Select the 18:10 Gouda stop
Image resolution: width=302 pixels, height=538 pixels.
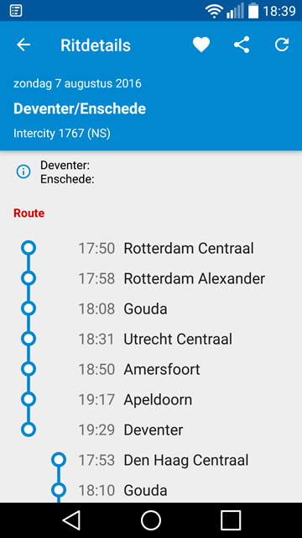151,490
